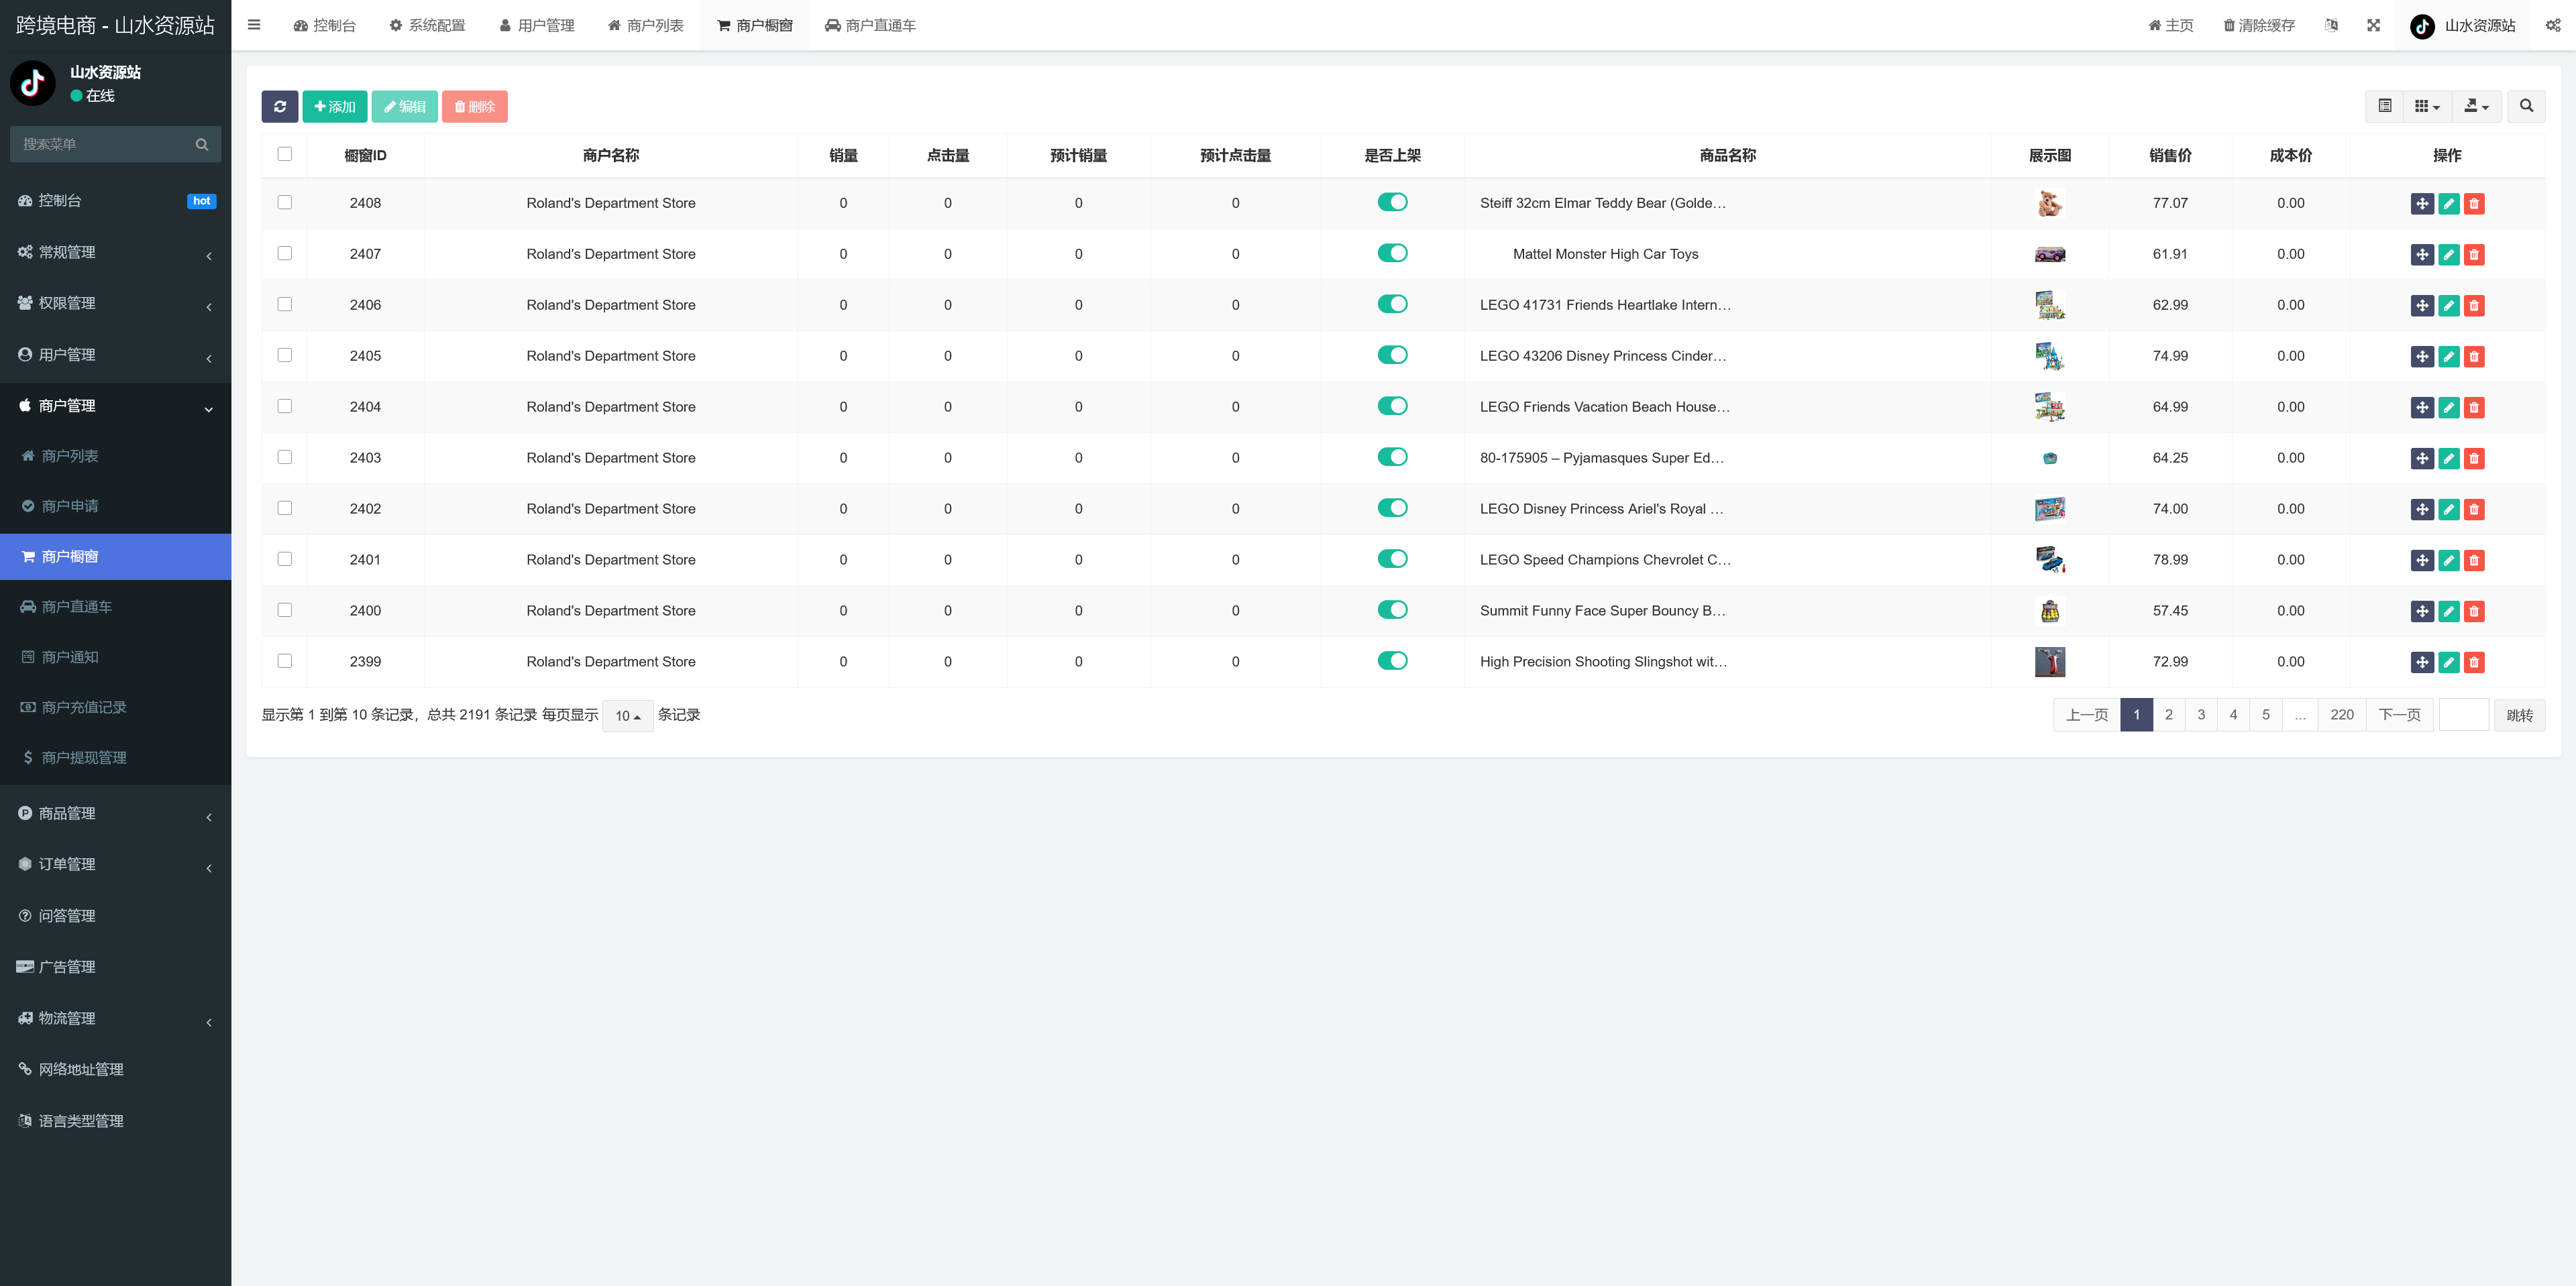Switch to the 商户直通车 tab
The height and width of the screenshot is (1286, 2576).
pyautogui.click(x=870, y=25)
